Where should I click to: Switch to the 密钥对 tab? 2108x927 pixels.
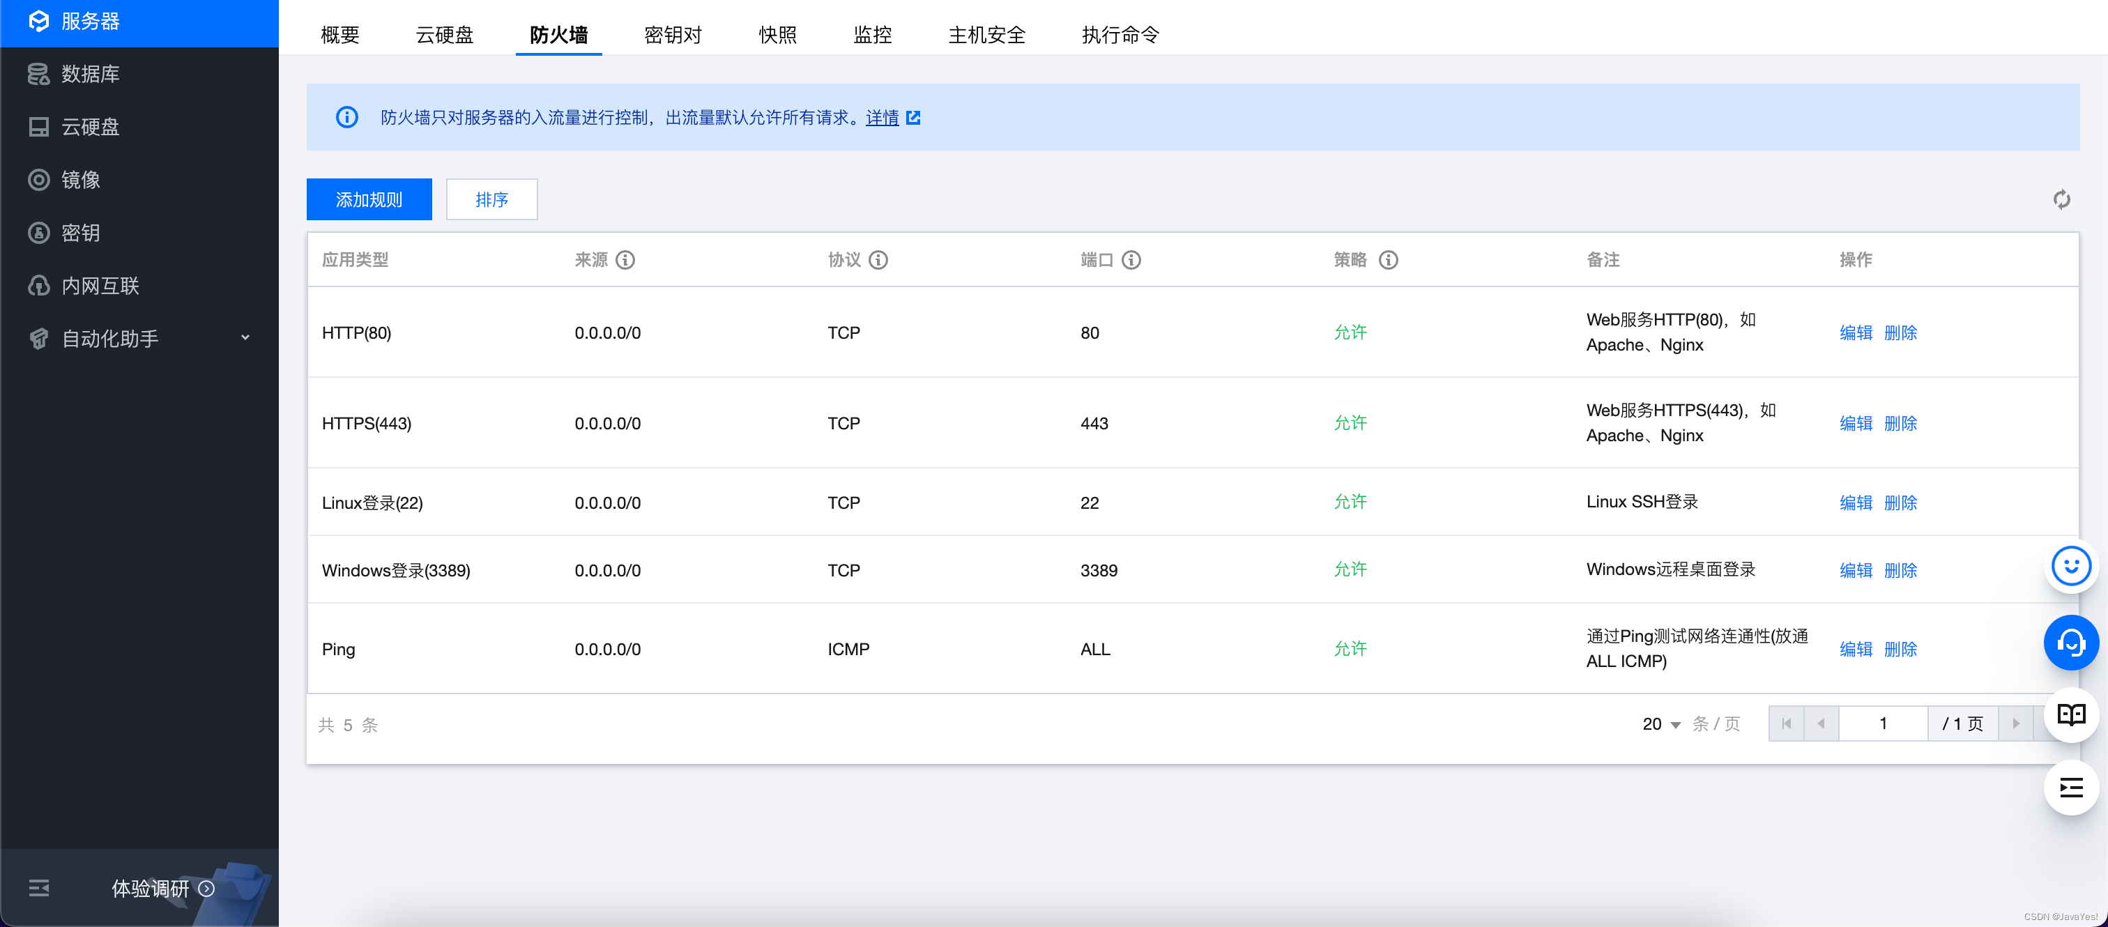click(x=673, y=34)
